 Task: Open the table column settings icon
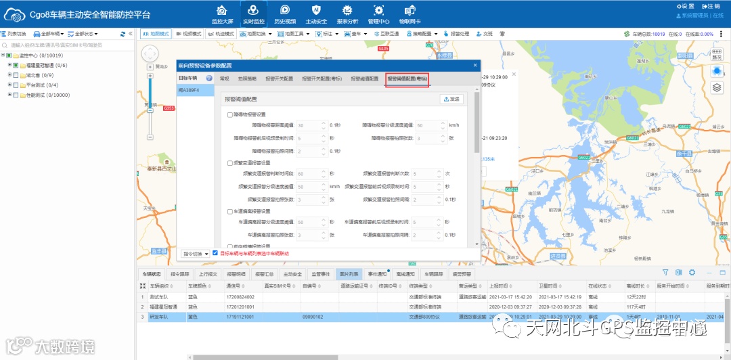[x=679, y=272]
